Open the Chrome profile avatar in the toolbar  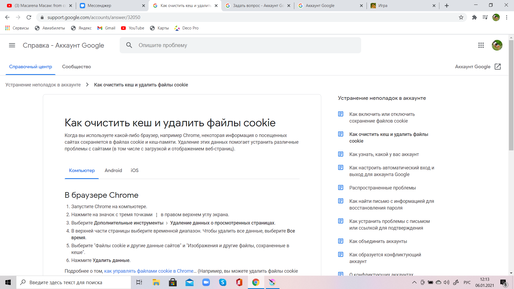pyautogui.click(x=496, y=17)
